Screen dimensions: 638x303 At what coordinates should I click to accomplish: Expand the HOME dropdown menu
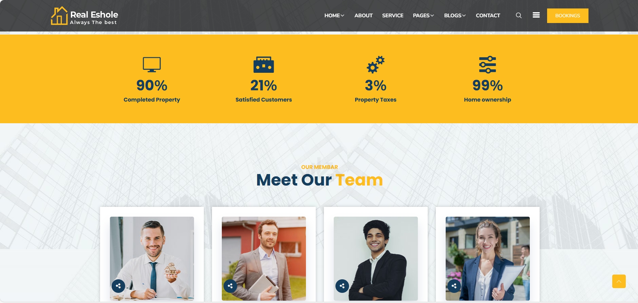tap(334, 16)
